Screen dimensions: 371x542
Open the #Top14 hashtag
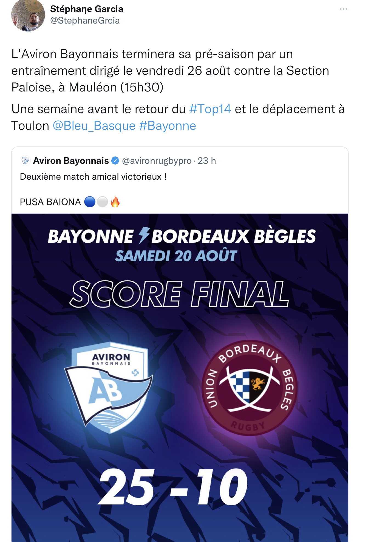[x=210, y=109]
